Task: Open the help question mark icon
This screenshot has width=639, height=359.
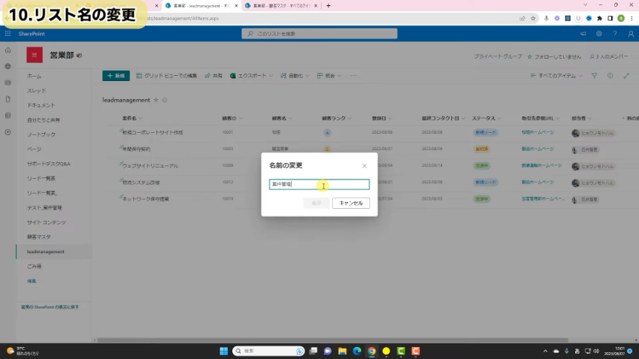Action: pyautogui.click(x=614, y=34)
